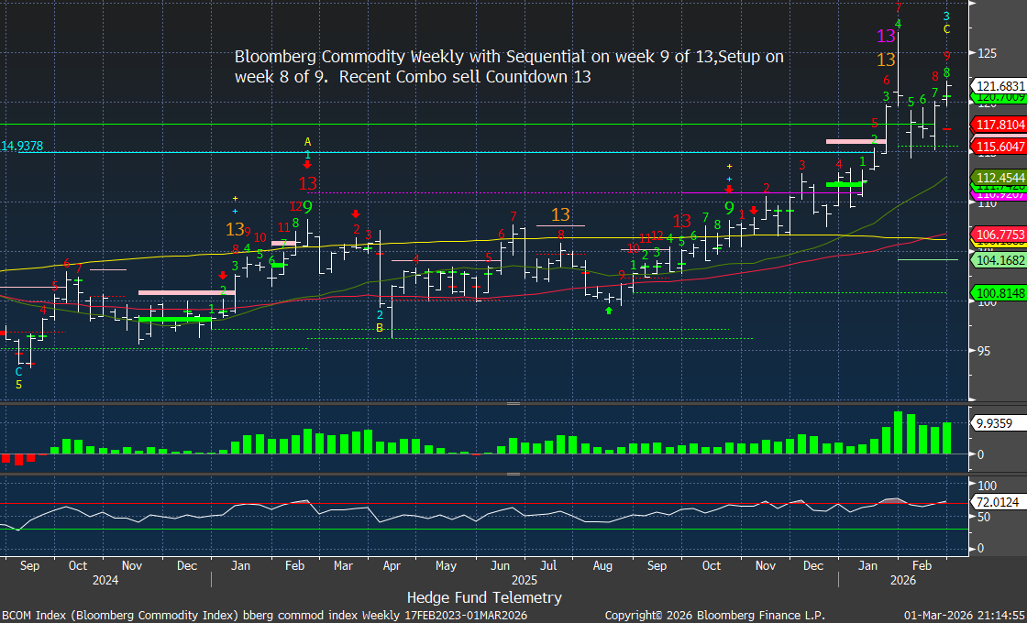Image resolution: width=1027 pixels, height=623 pixels.
Task: Click the olive 112.4544 moving average label
Action: pyautogui.click(x=999, y=177)
